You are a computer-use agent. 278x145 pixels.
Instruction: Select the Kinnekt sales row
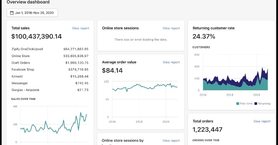pyautogui.click(x=50, y=76)
